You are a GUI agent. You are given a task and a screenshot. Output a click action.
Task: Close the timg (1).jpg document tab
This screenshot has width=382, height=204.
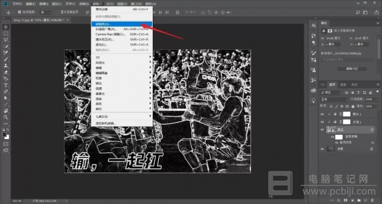(x=68, y=20)
